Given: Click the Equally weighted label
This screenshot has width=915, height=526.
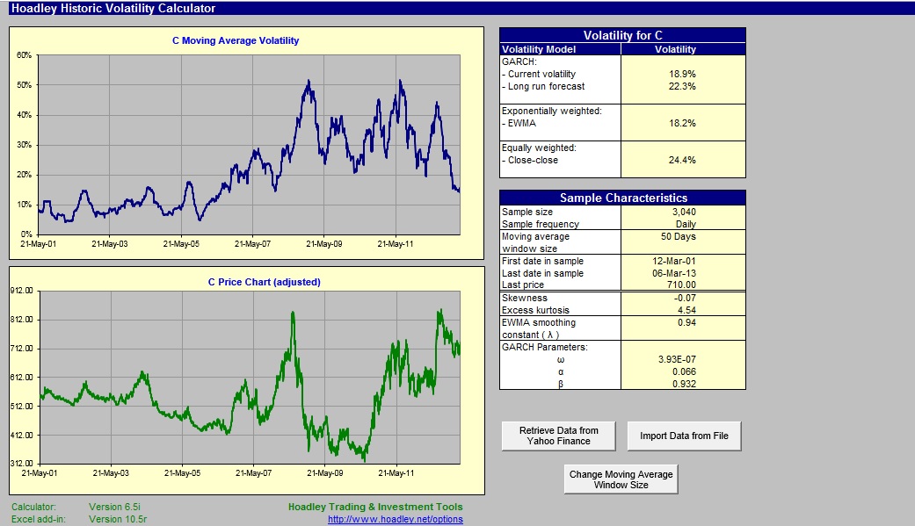Looking at the screenshot, I should pyautogui.click(x=539, y=148).
